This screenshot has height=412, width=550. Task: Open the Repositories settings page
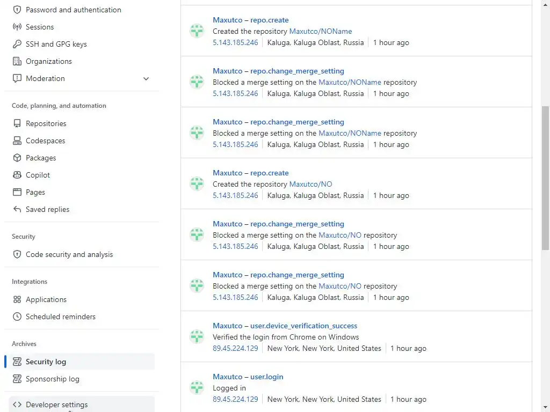(x=46, y=123)
